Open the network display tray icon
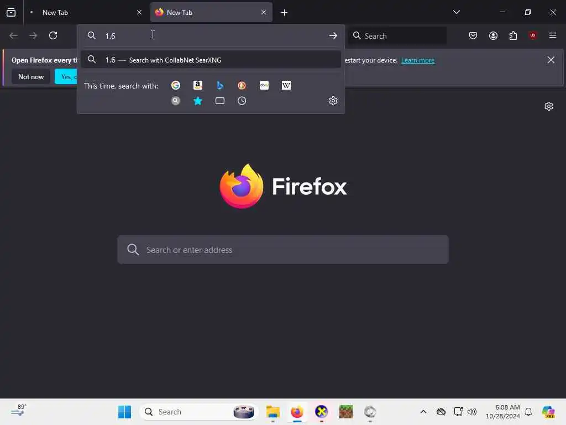The image size is (566, 425). tap(458, 412)
